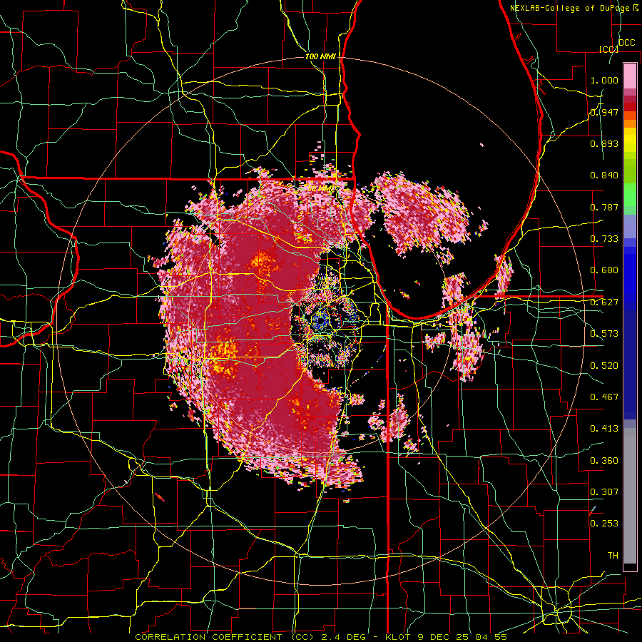Select the 1.000 scale value
The image size is (642, 642).
coord(604,80)
